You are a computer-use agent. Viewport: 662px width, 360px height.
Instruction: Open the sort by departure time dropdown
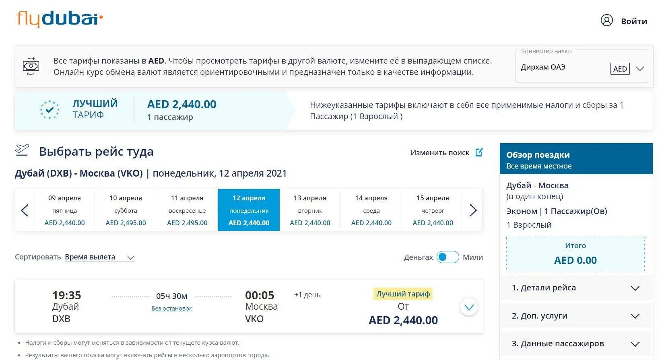click(x=99, y=257)
